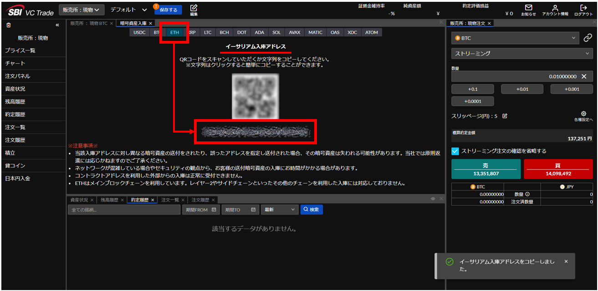The height and width of the screenshot is (291, 598).
Task: Click the 売 sell button
Action: click(486, 169)
